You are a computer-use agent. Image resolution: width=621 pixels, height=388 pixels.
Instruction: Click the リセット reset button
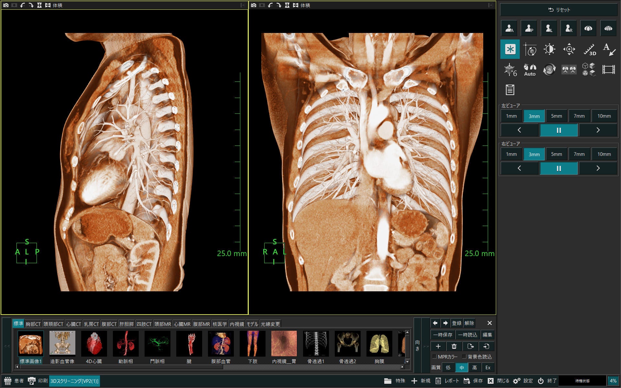tap(559, 10)
